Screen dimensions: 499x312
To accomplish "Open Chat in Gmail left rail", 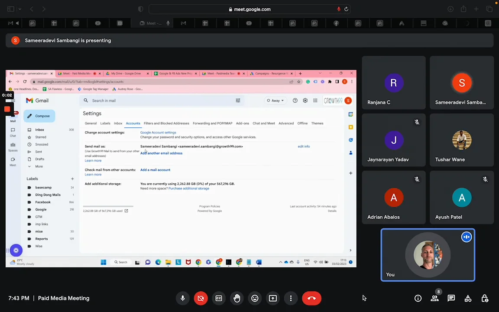I will click(x=13, y=132).
